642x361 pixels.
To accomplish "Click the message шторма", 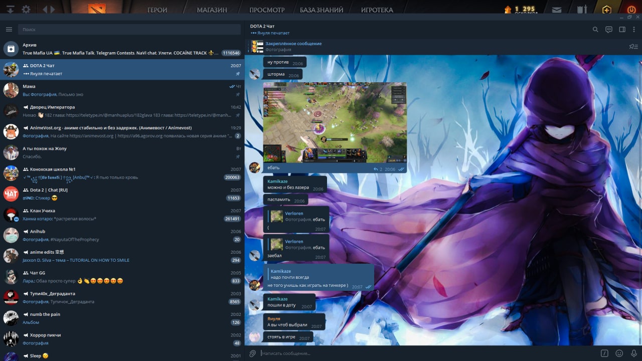I will coord(283,75).
